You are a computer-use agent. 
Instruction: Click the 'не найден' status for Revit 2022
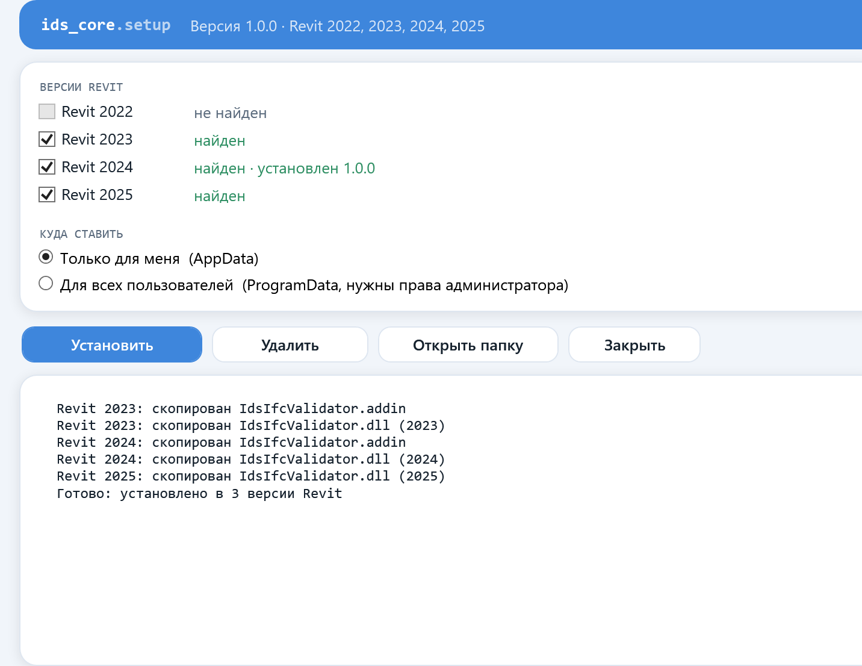pyautogui.click(x=231, y=113)
